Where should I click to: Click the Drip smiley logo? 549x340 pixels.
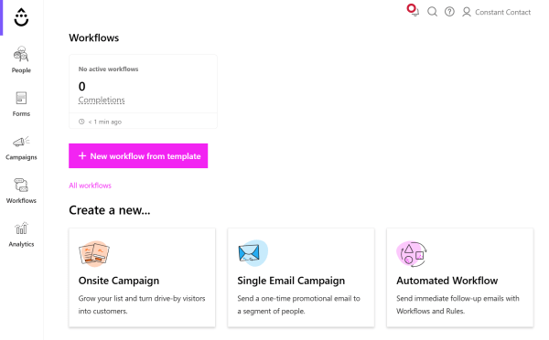21,16
